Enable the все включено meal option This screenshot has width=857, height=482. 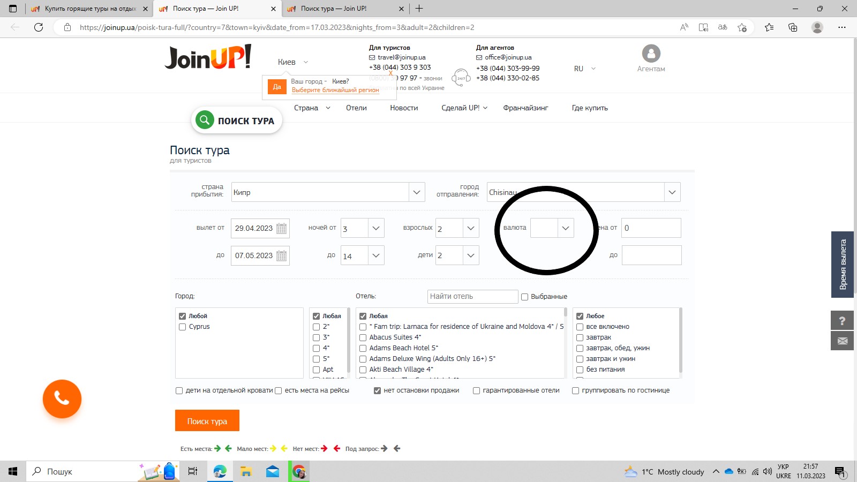(580, 327)
